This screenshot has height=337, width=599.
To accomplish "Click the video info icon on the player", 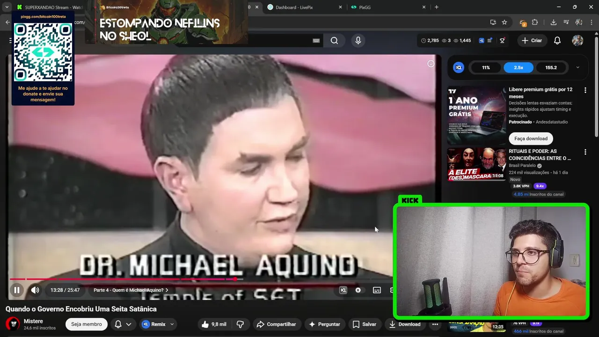I will point(431,64).
